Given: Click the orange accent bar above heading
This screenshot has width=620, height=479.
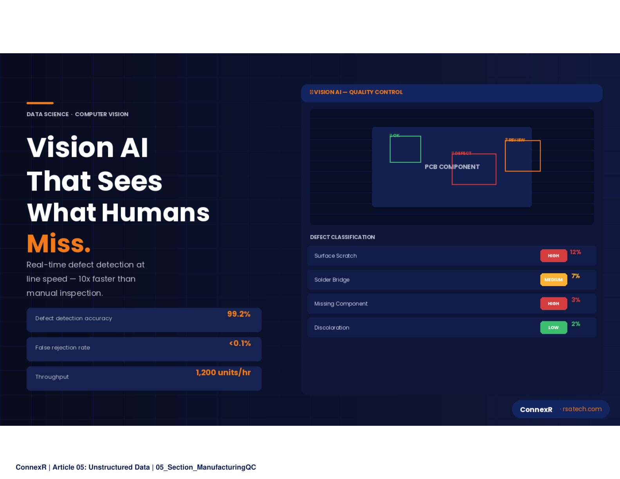Looking at the screenshot, I should 40,103.
